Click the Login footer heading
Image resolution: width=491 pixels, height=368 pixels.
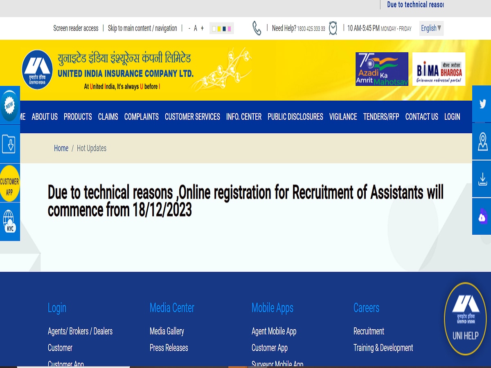[x=57, y=308]
